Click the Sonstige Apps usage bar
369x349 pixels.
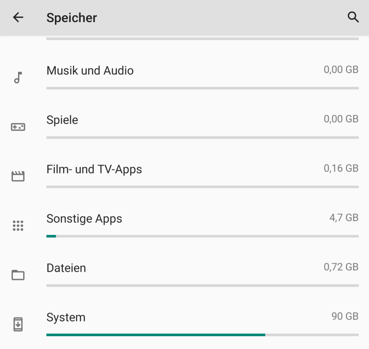pyautogui.click(x=202, y=236)
